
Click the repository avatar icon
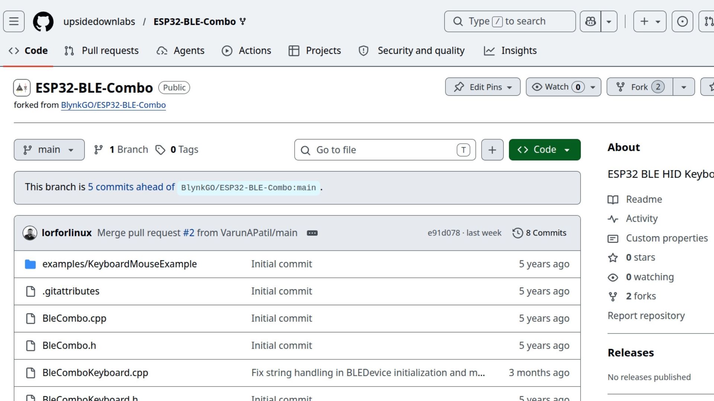[x=22, y=88]
